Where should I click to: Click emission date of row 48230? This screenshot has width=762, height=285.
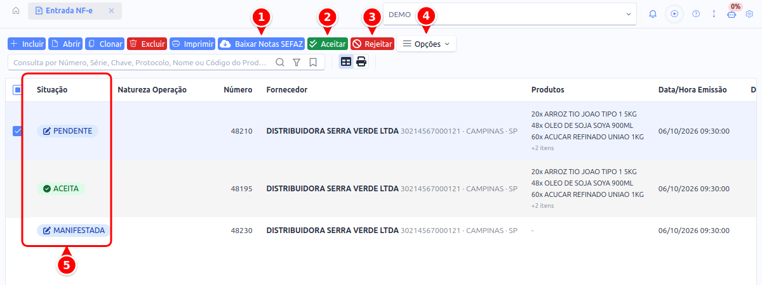pyautogui.click(x=693, y=231)
